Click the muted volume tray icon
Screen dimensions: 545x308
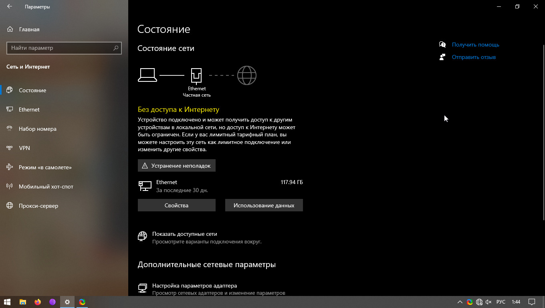tap(488, 302)
